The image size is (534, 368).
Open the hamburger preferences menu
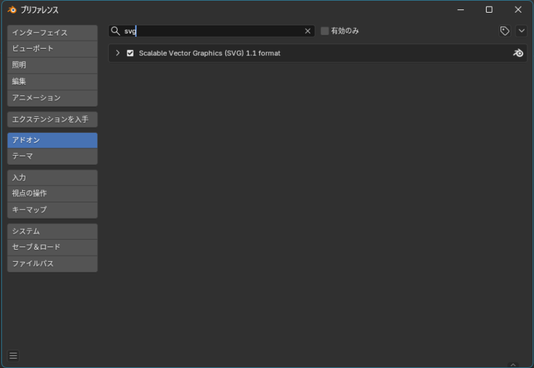click(x=13, y=356)
